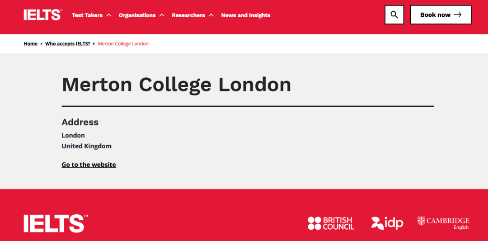Click the IELTS logo in footer
This screenshot has height=241, width=488.
[x=56, y=223]
